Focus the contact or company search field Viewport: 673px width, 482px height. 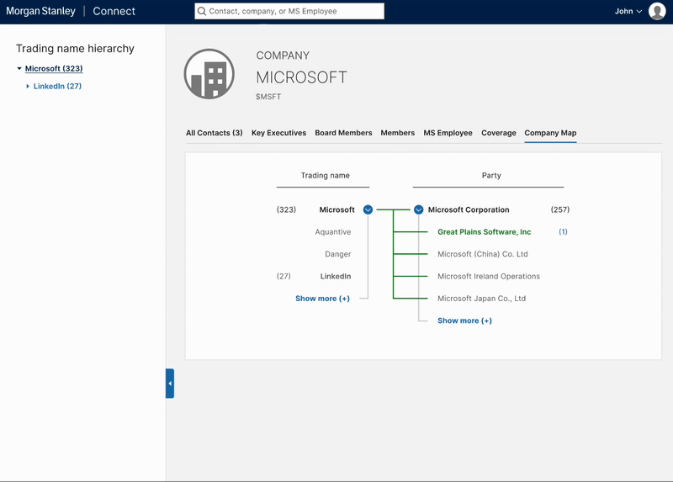pos(289,11)
